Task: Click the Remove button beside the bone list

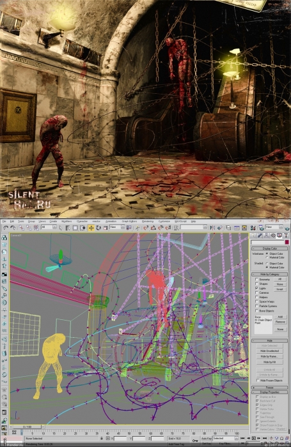Action: point(280,322)
